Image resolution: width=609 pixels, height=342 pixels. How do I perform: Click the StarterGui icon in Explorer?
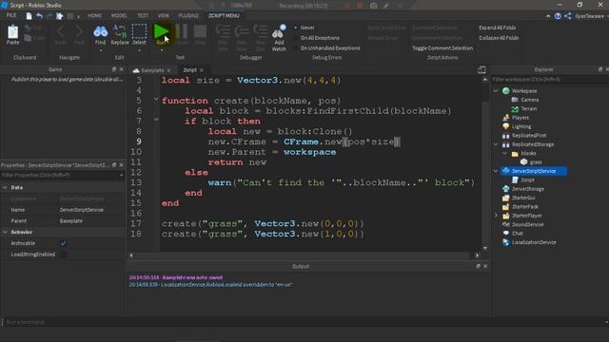coord(505,198)
